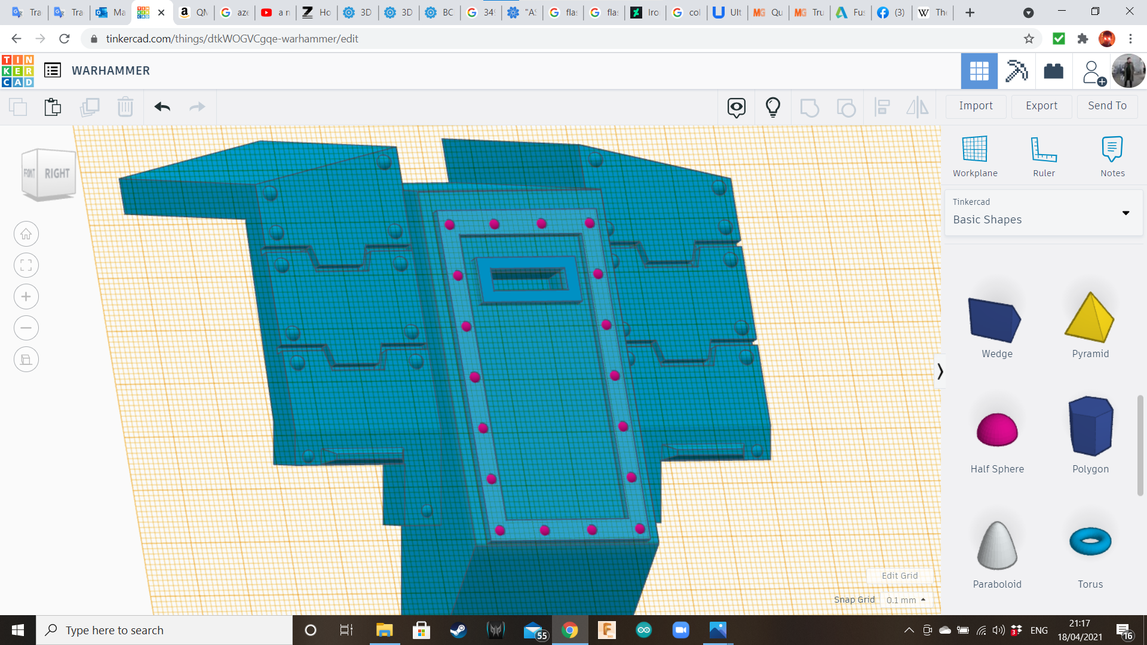Viewport: 1147px width, 645px height.
Task: Collapse the shapes panel chevron
Action: pyautogui.click(x=940, y=371)
